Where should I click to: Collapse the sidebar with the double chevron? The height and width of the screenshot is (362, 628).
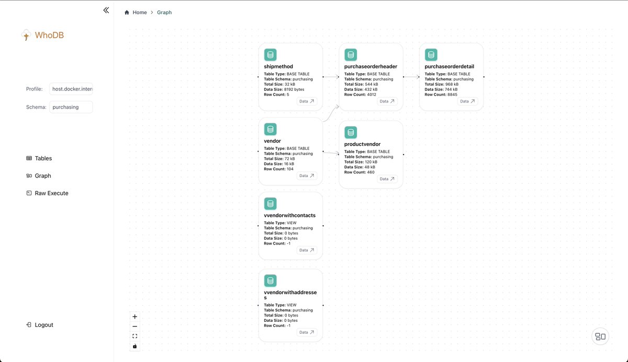tap(106, 10)
